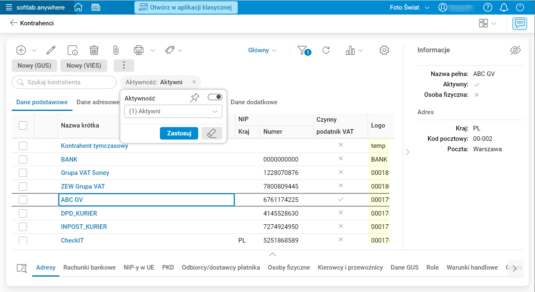Open the Rachunki bankowe tab

click(90, 267)
